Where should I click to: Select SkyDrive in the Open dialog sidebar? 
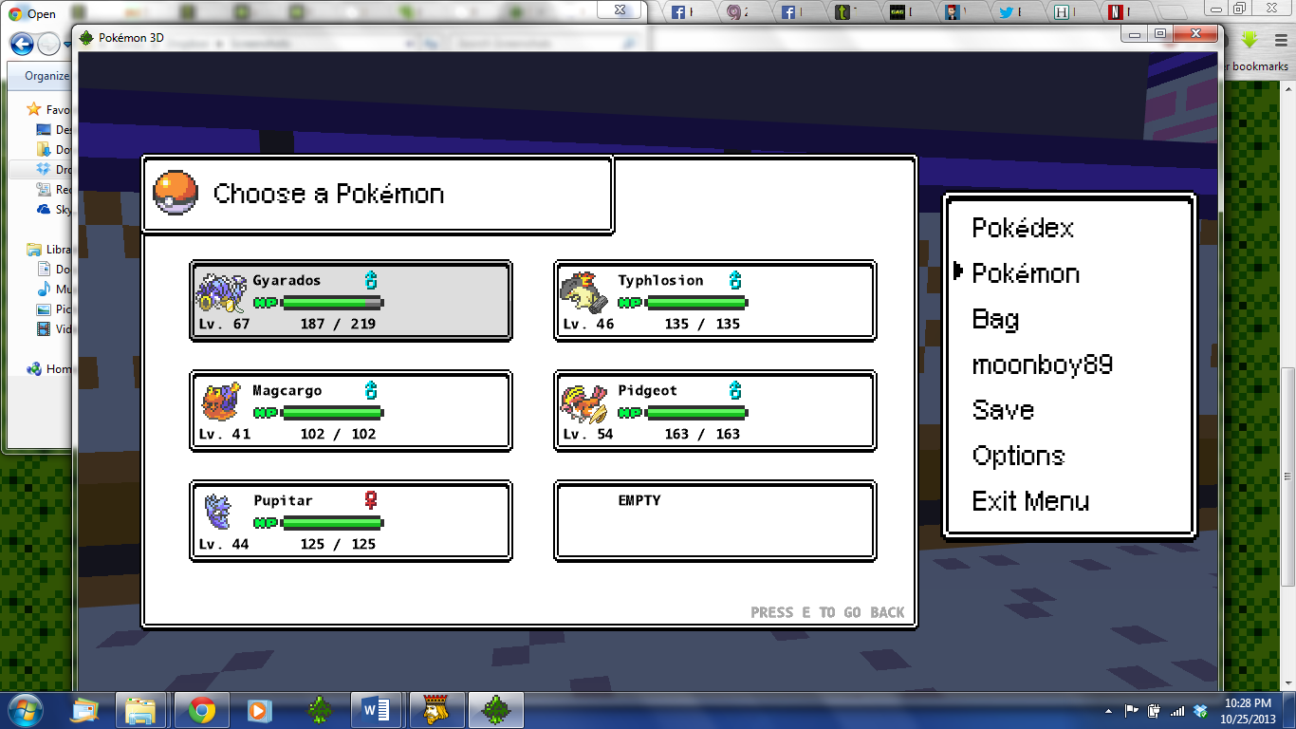[54, 209]
